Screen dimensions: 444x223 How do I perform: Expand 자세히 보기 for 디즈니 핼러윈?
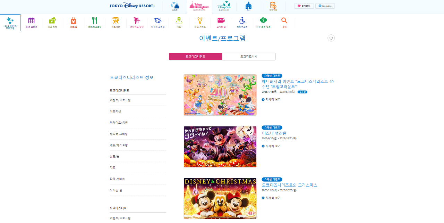271,146
